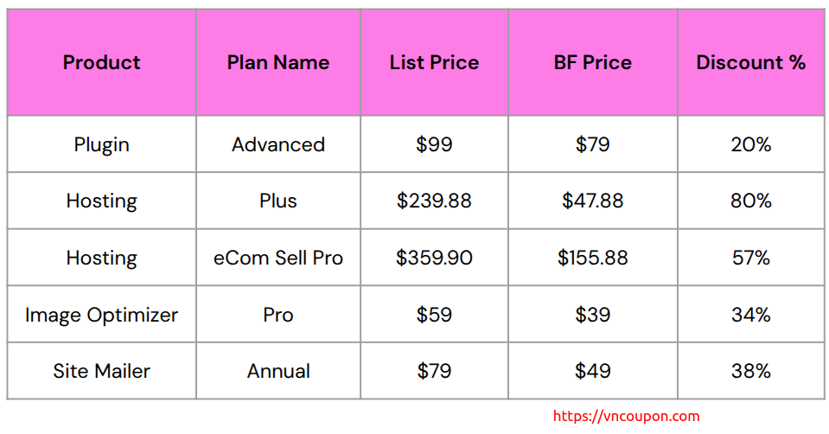The width and height of the screenshot is (829, 434).
Task: Click the $47.88 BF price cell
Action: tap(593, 201)
